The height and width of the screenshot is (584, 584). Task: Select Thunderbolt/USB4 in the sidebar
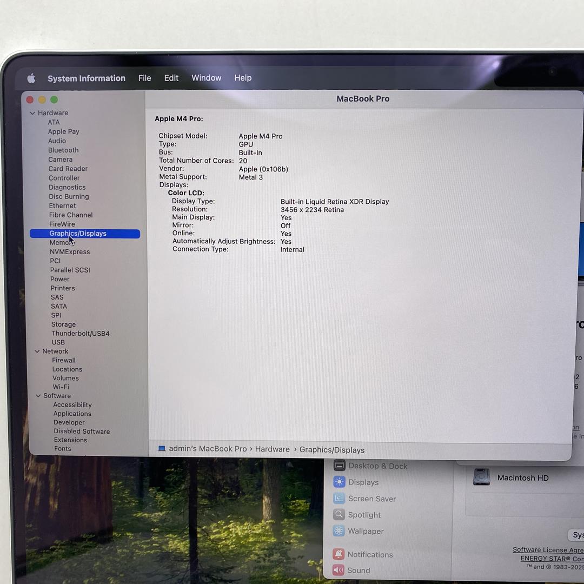81,333
